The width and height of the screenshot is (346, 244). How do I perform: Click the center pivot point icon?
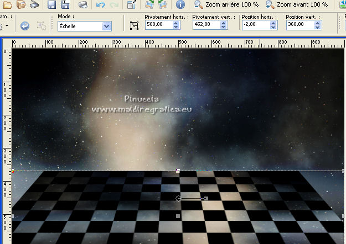pyautogui.click(x=134, y=26)
